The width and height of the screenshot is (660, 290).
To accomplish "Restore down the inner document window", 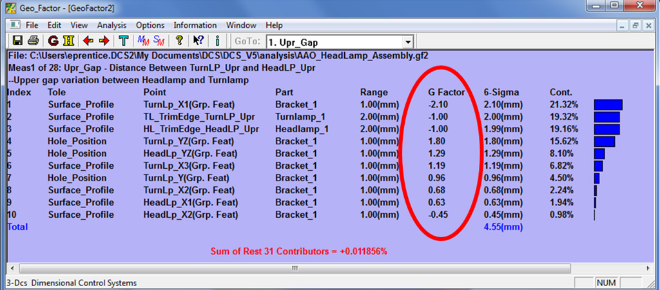I will pos(636,25).
